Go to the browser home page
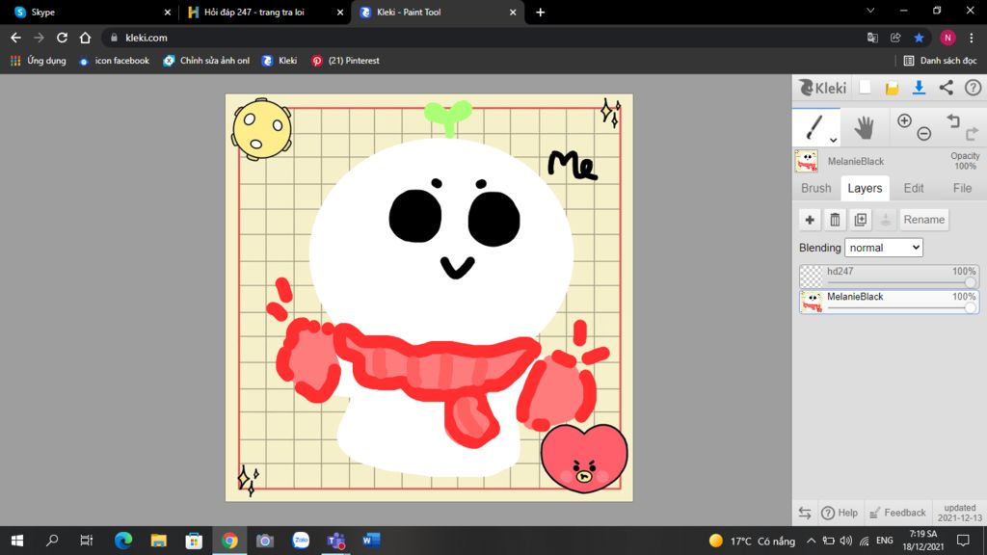987x555 pixels. (x=85, y=38)
